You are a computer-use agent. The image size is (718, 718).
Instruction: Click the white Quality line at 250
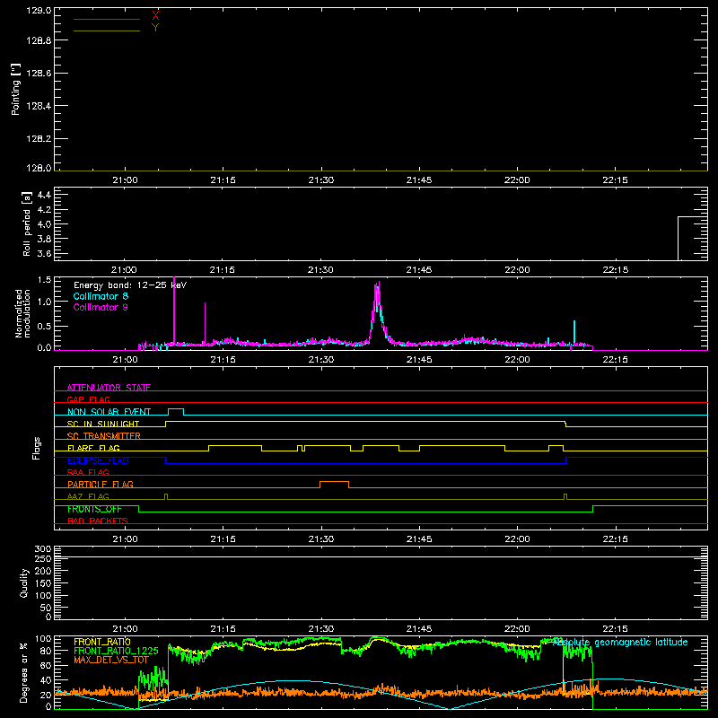tap(381, 556)
